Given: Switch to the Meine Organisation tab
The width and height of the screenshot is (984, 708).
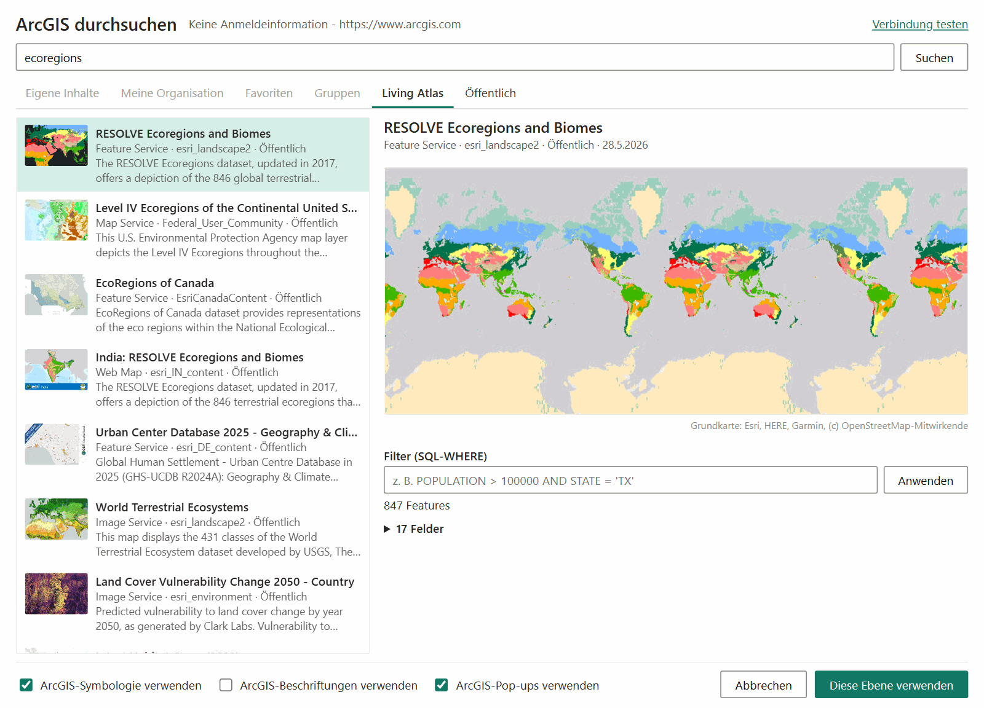Looking at the screenshot, I should click(x=172, y=93).
